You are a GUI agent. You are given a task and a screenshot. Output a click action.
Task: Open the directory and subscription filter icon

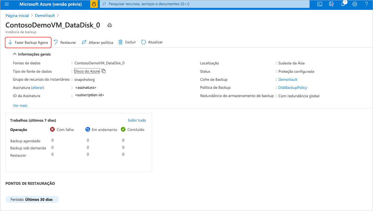click(331, 4)
